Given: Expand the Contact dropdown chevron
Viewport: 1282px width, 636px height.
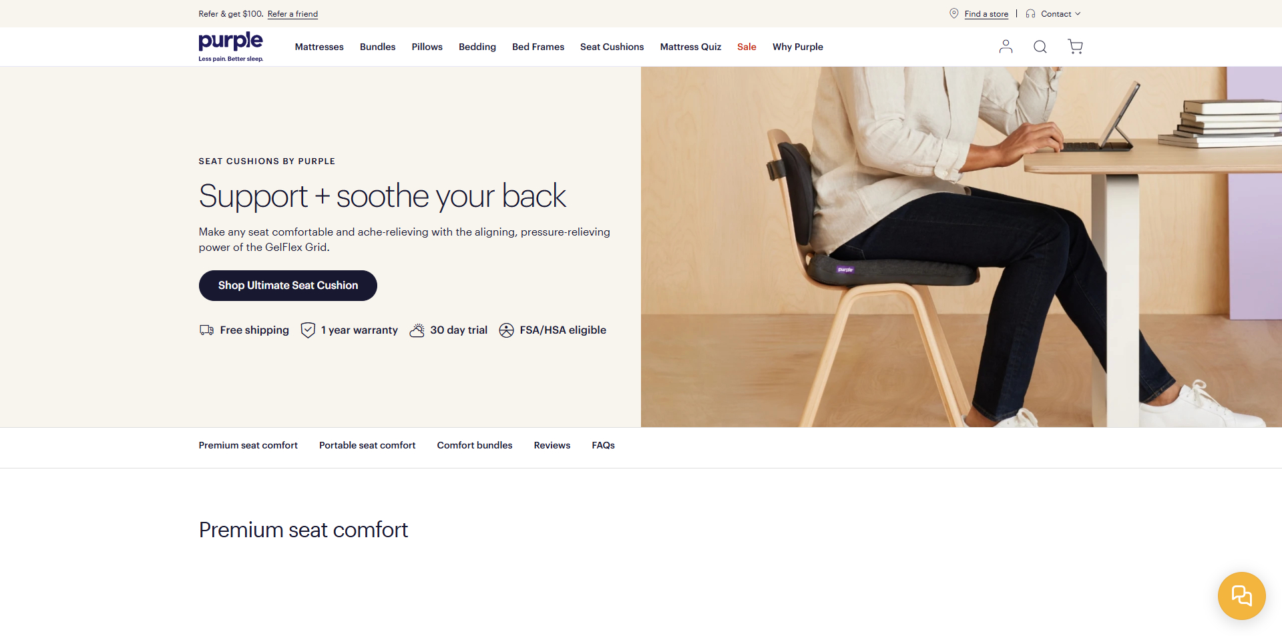Looking at the screenshot, I should 1077,13.
